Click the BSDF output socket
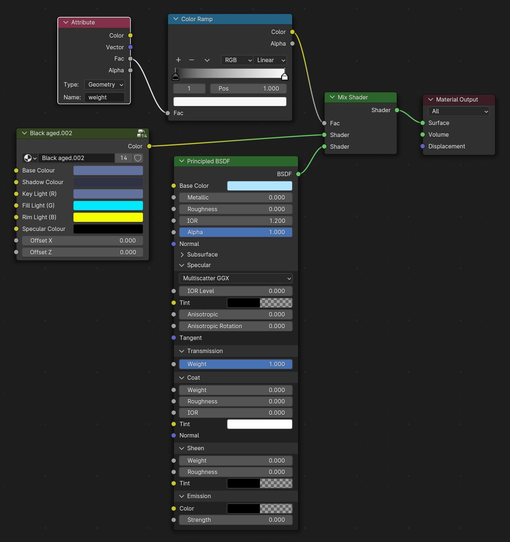This screenshot has width=510, height=542. [298, 174]
